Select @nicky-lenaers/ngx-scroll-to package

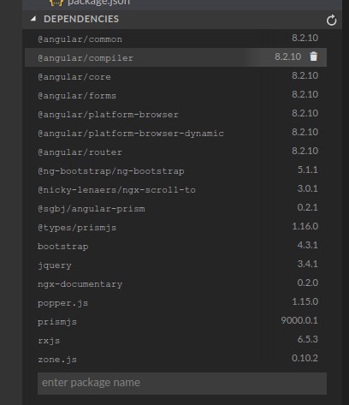pyautogui.click(x=175, y=189)
